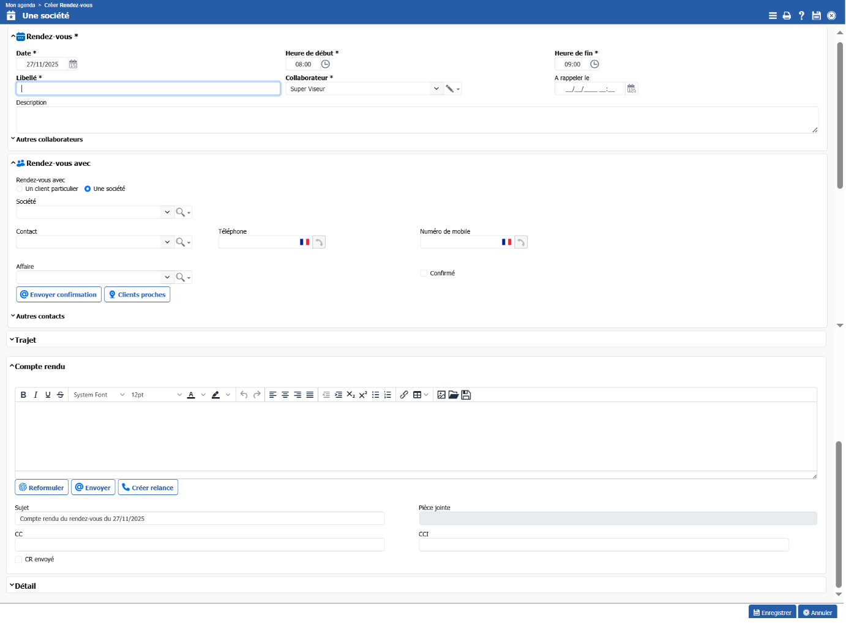Toggle bold formatting in Compte rendu editor
This screenshot has width=846, height=623.
click(23, 395)
